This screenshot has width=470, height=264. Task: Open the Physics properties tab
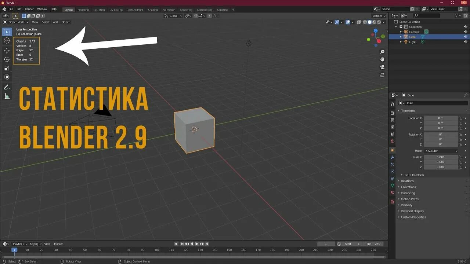(392, 171)
